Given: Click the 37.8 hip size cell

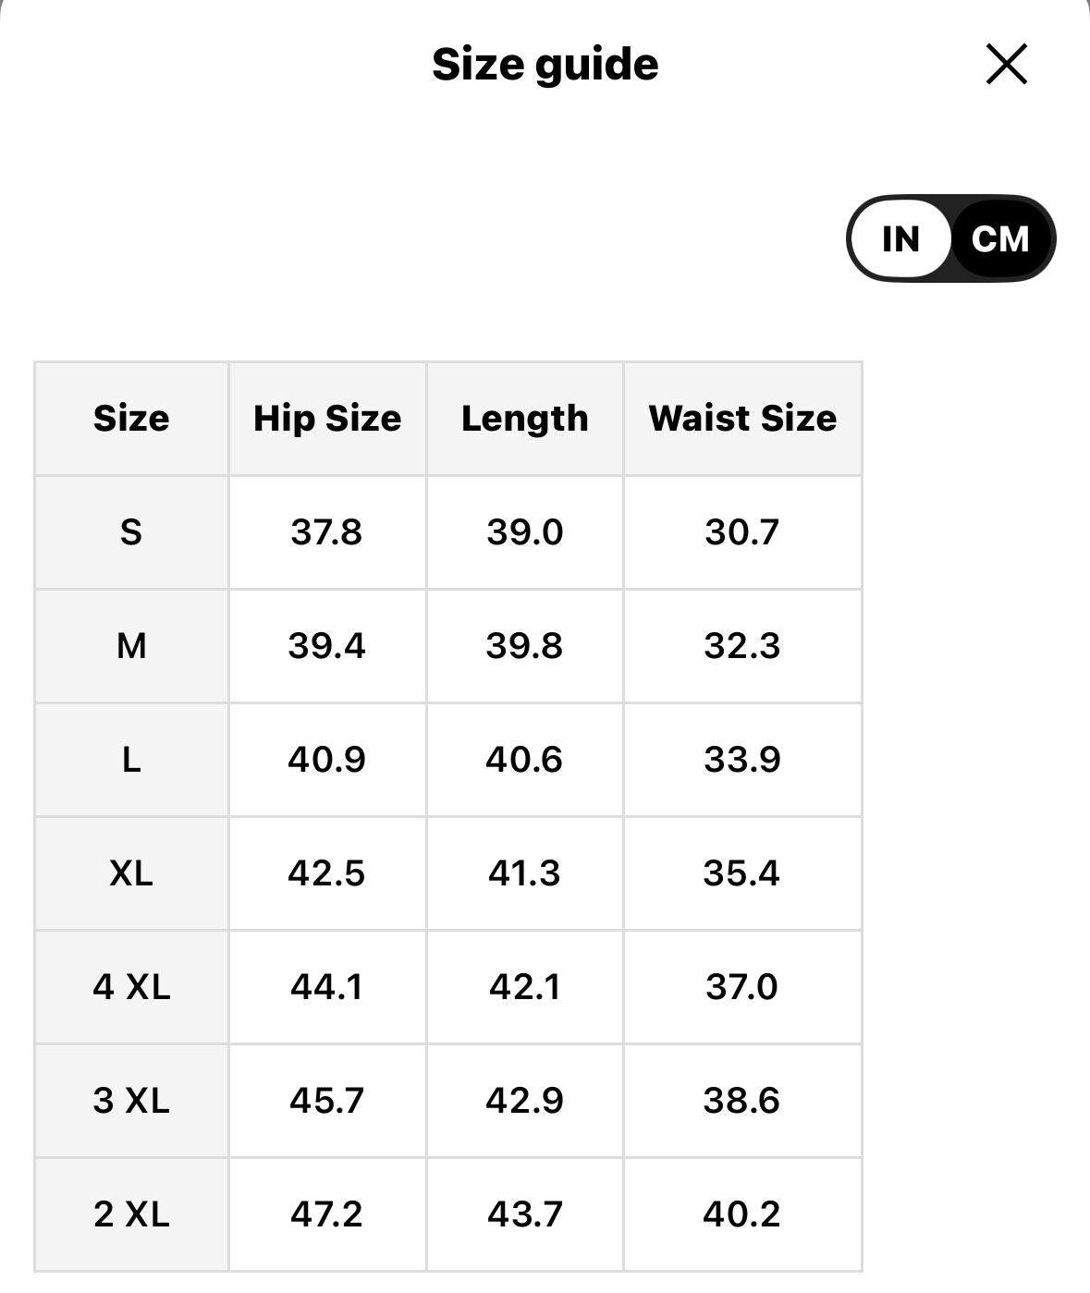Looking at the screenshot, I should pyautogui.click(x=326, y=532).
